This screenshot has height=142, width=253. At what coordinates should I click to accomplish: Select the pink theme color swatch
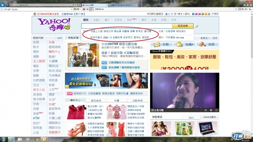pyautogui.click(x=200, y=14)
